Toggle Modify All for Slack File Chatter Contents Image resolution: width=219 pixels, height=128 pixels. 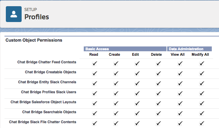(201, 124)
